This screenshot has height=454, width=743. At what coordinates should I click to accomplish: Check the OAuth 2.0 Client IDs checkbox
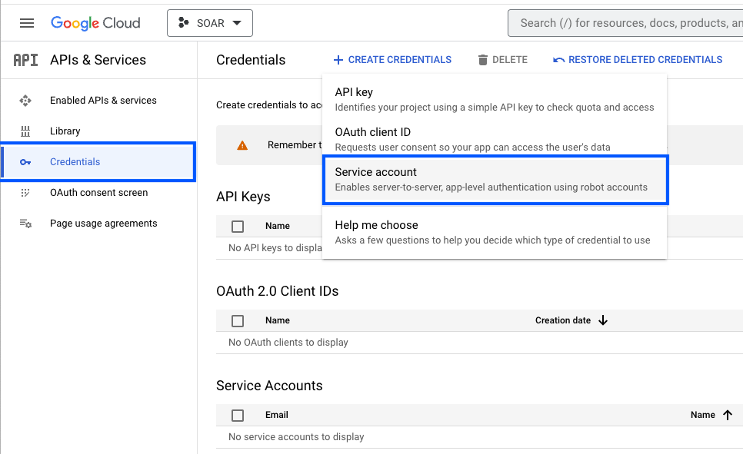pyautogui.click(x=238, y=320)
